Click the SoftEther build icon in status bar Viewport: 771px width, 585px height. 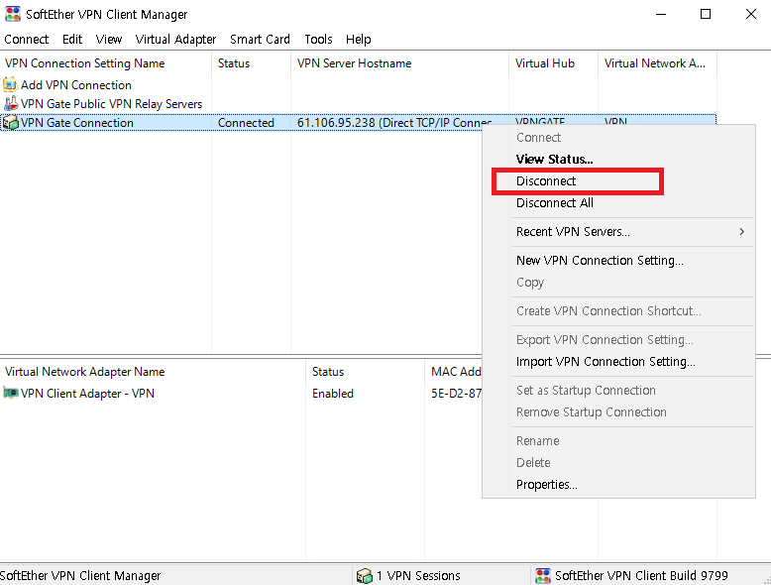point(543,575)
